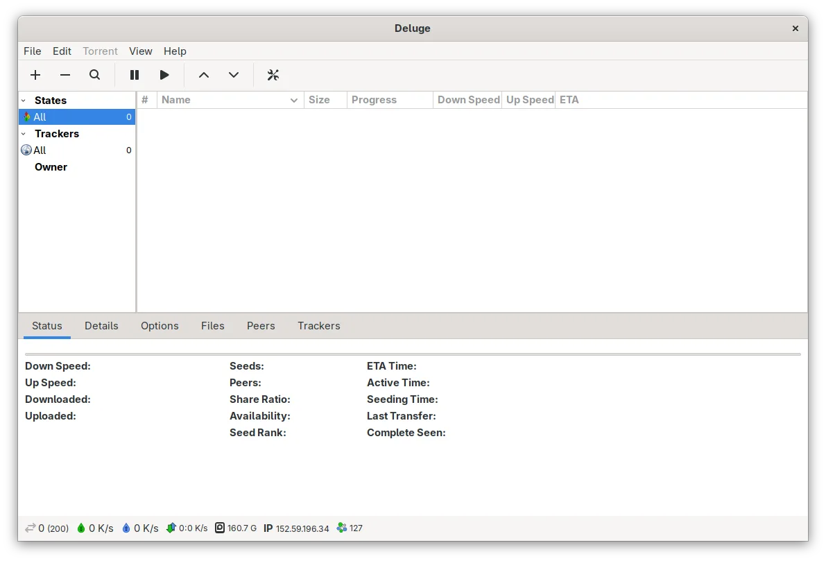Click the Add Torrent plus icon
Viewport: 826px width, 561px height.
pos(35,75)
